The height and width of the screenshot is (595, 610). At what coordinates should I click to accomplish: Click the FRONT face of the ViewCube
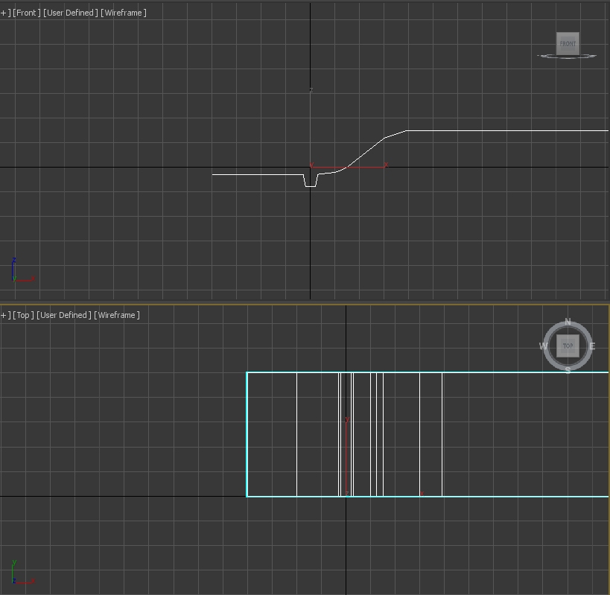pos(568,43)
